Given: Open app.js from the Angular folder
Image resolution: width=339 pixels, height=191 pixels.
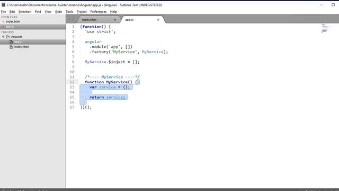Looking at the screenshot, I should click(19, 42).
